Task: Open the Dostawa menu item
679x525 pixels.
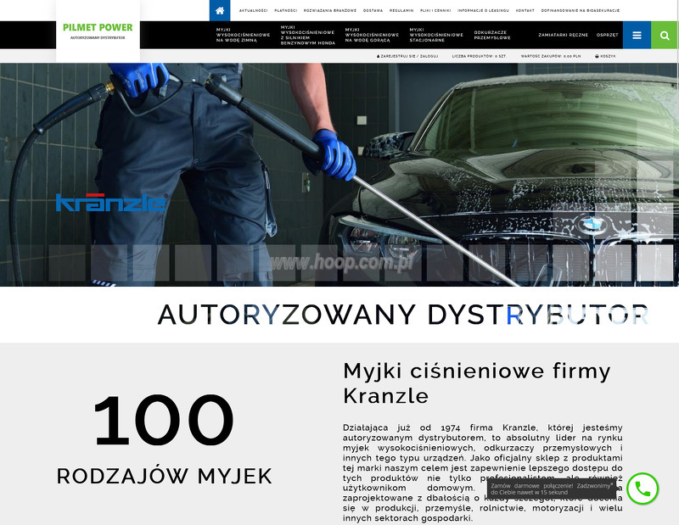Action: pos(373,10)
